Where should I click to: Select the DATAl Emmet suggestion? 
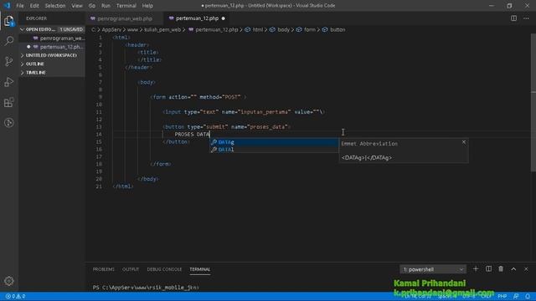tap(274, 150)
